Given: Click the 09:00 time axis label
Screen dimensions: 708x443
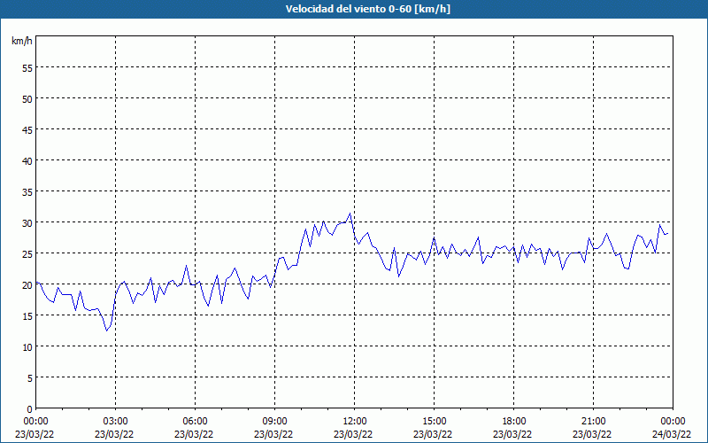Looking at the screenshot, I should (274, 422).
